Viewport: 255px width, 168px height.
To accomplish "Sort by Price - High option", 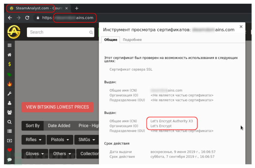I will coord(88,126).
